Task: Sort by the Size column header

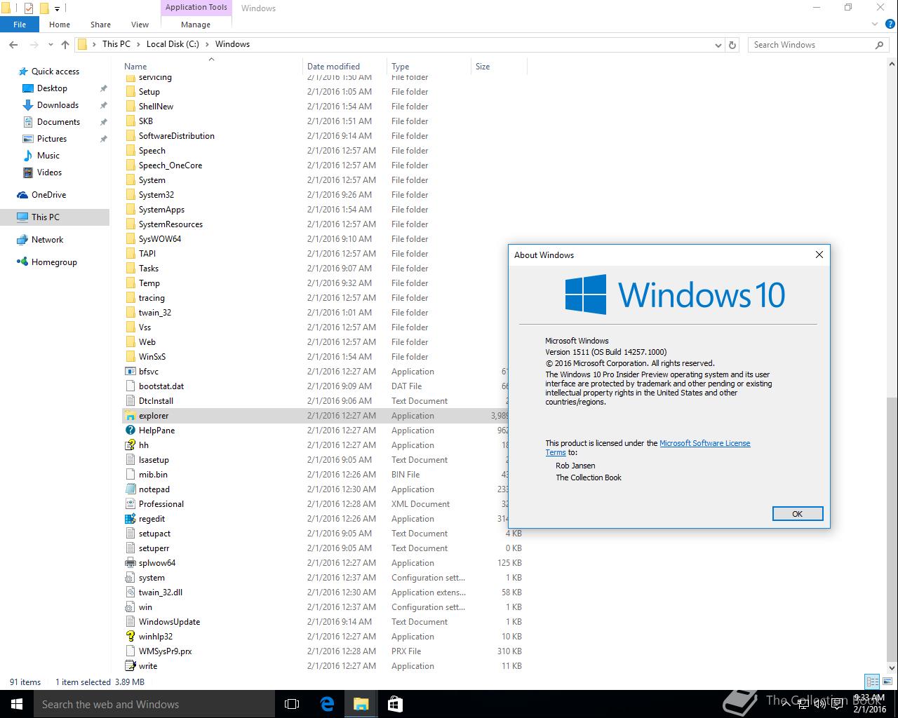Action: pyautogui.click(x=499, y=67)
